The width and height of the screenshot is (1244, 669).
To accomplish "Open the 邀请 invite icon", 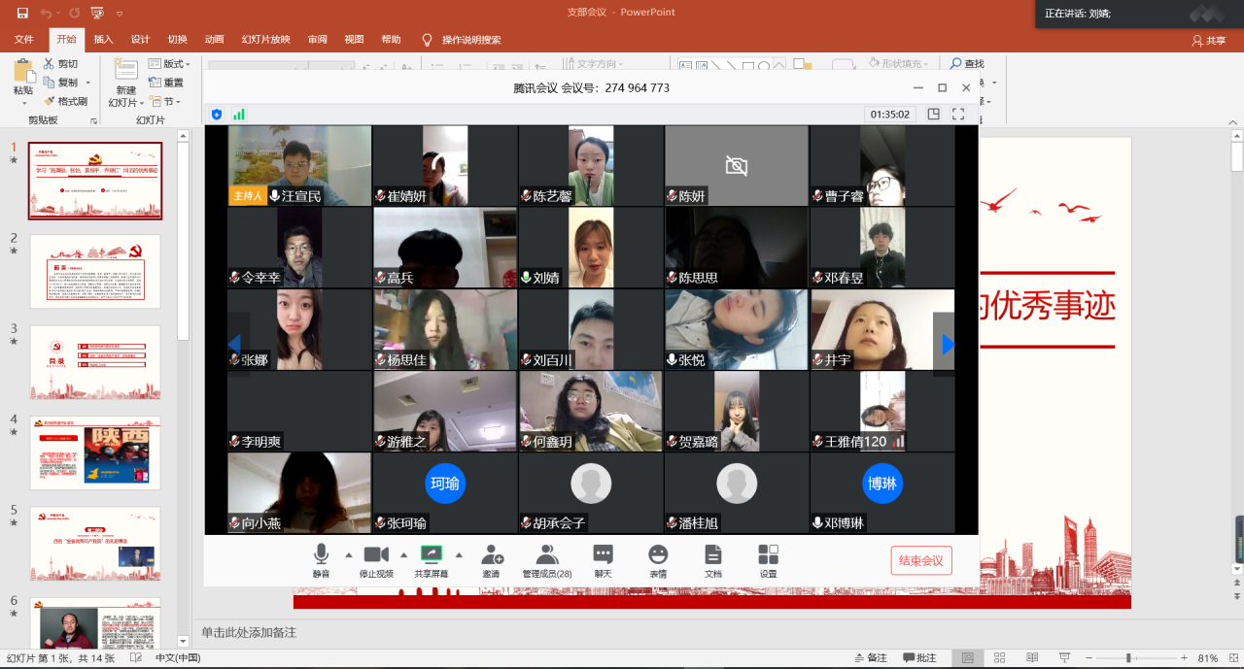I will (x=492, y=559).
